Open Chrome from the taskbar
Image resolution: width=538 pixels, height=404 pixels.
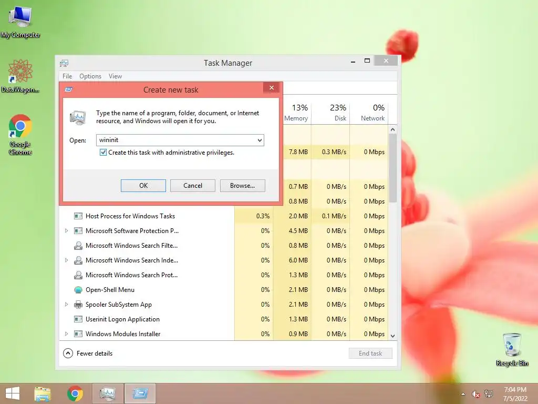[75, 393]
